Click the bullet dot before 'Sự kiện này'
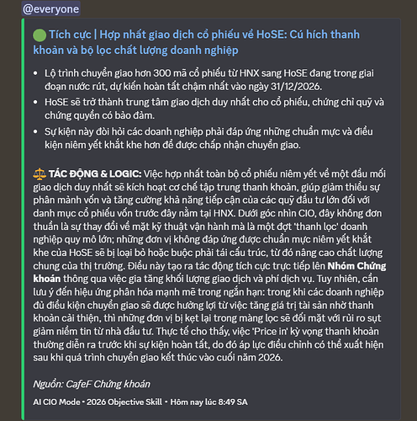The height and width of the screenshot is (421, 417). click(x=35, y=131)
